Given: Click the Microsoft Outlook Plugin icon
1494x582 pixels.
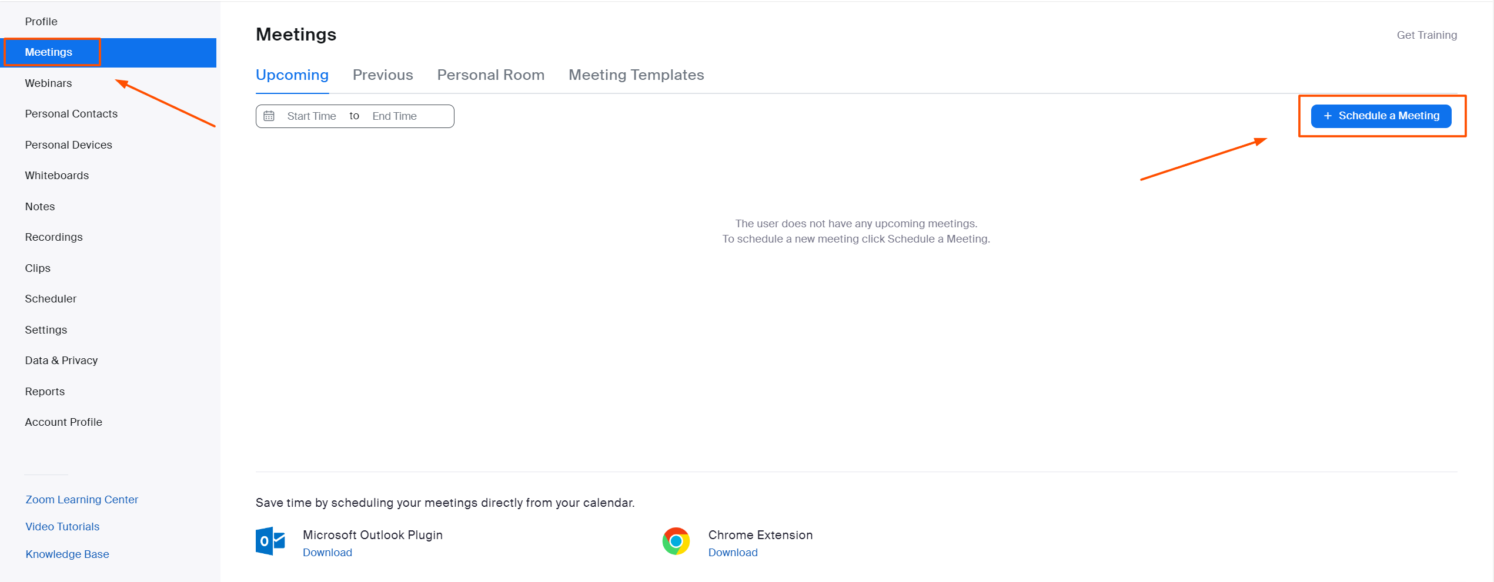Looking at the screenshot, I should pyautogui.click(x=270, y=541).
